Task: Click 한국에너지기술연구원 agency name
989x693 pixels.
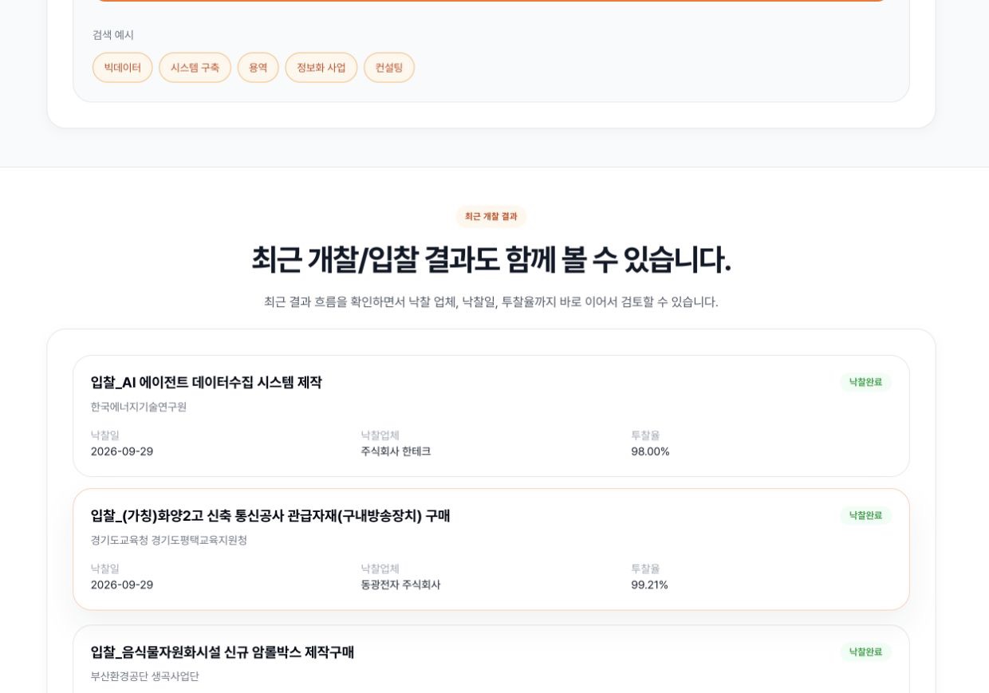Action: [x=139, y=407]
